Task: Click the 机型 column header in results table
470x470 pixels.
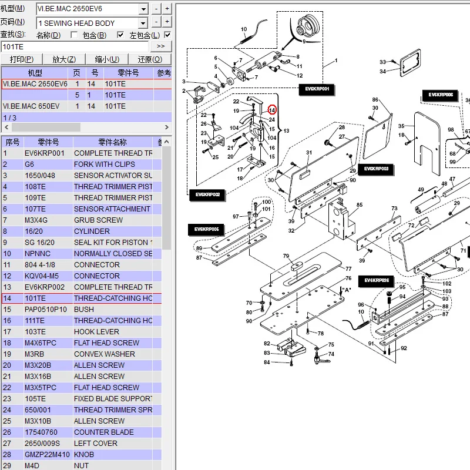Action: (x=35, y=73)
